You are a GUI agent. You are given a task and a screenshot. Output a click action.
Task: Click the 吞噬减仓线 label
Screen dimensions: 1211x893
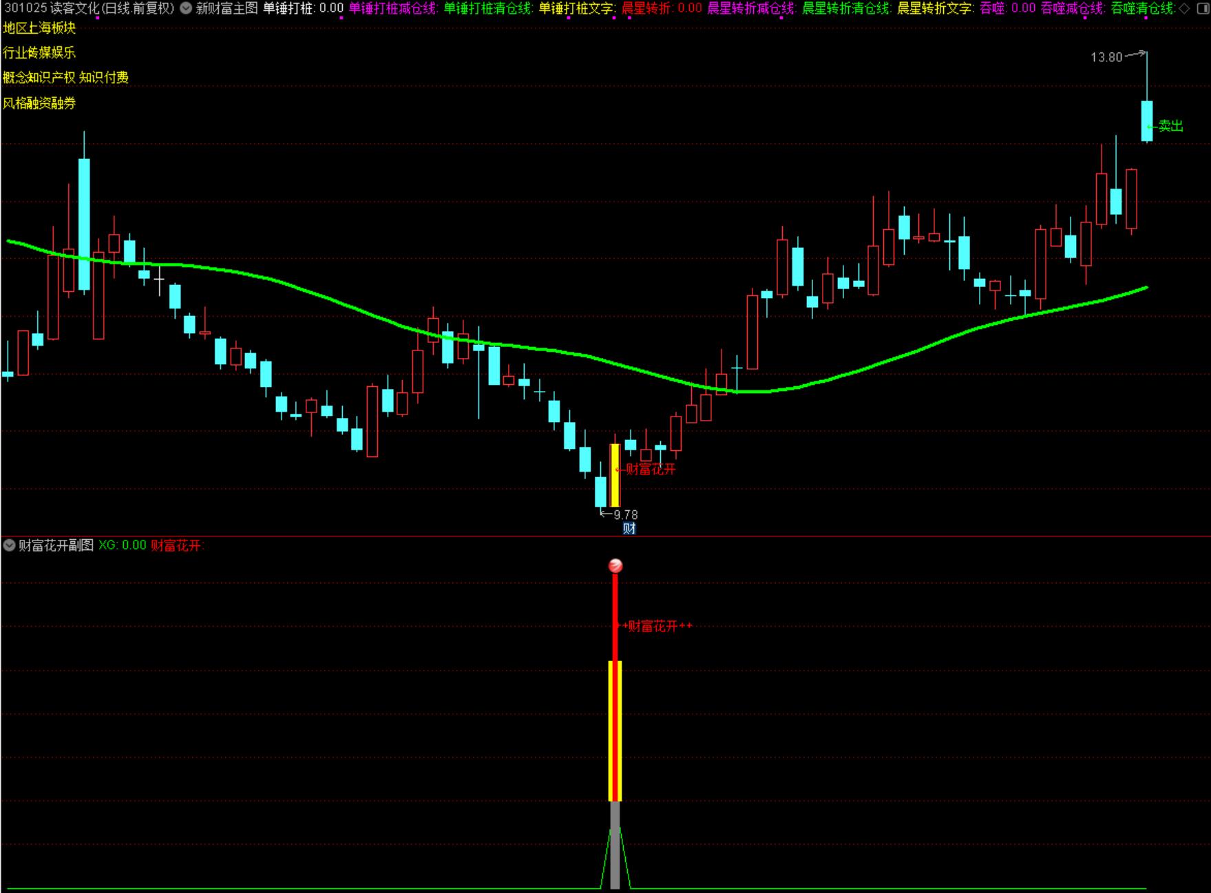pyautogui.click(x=1072, y=8)
